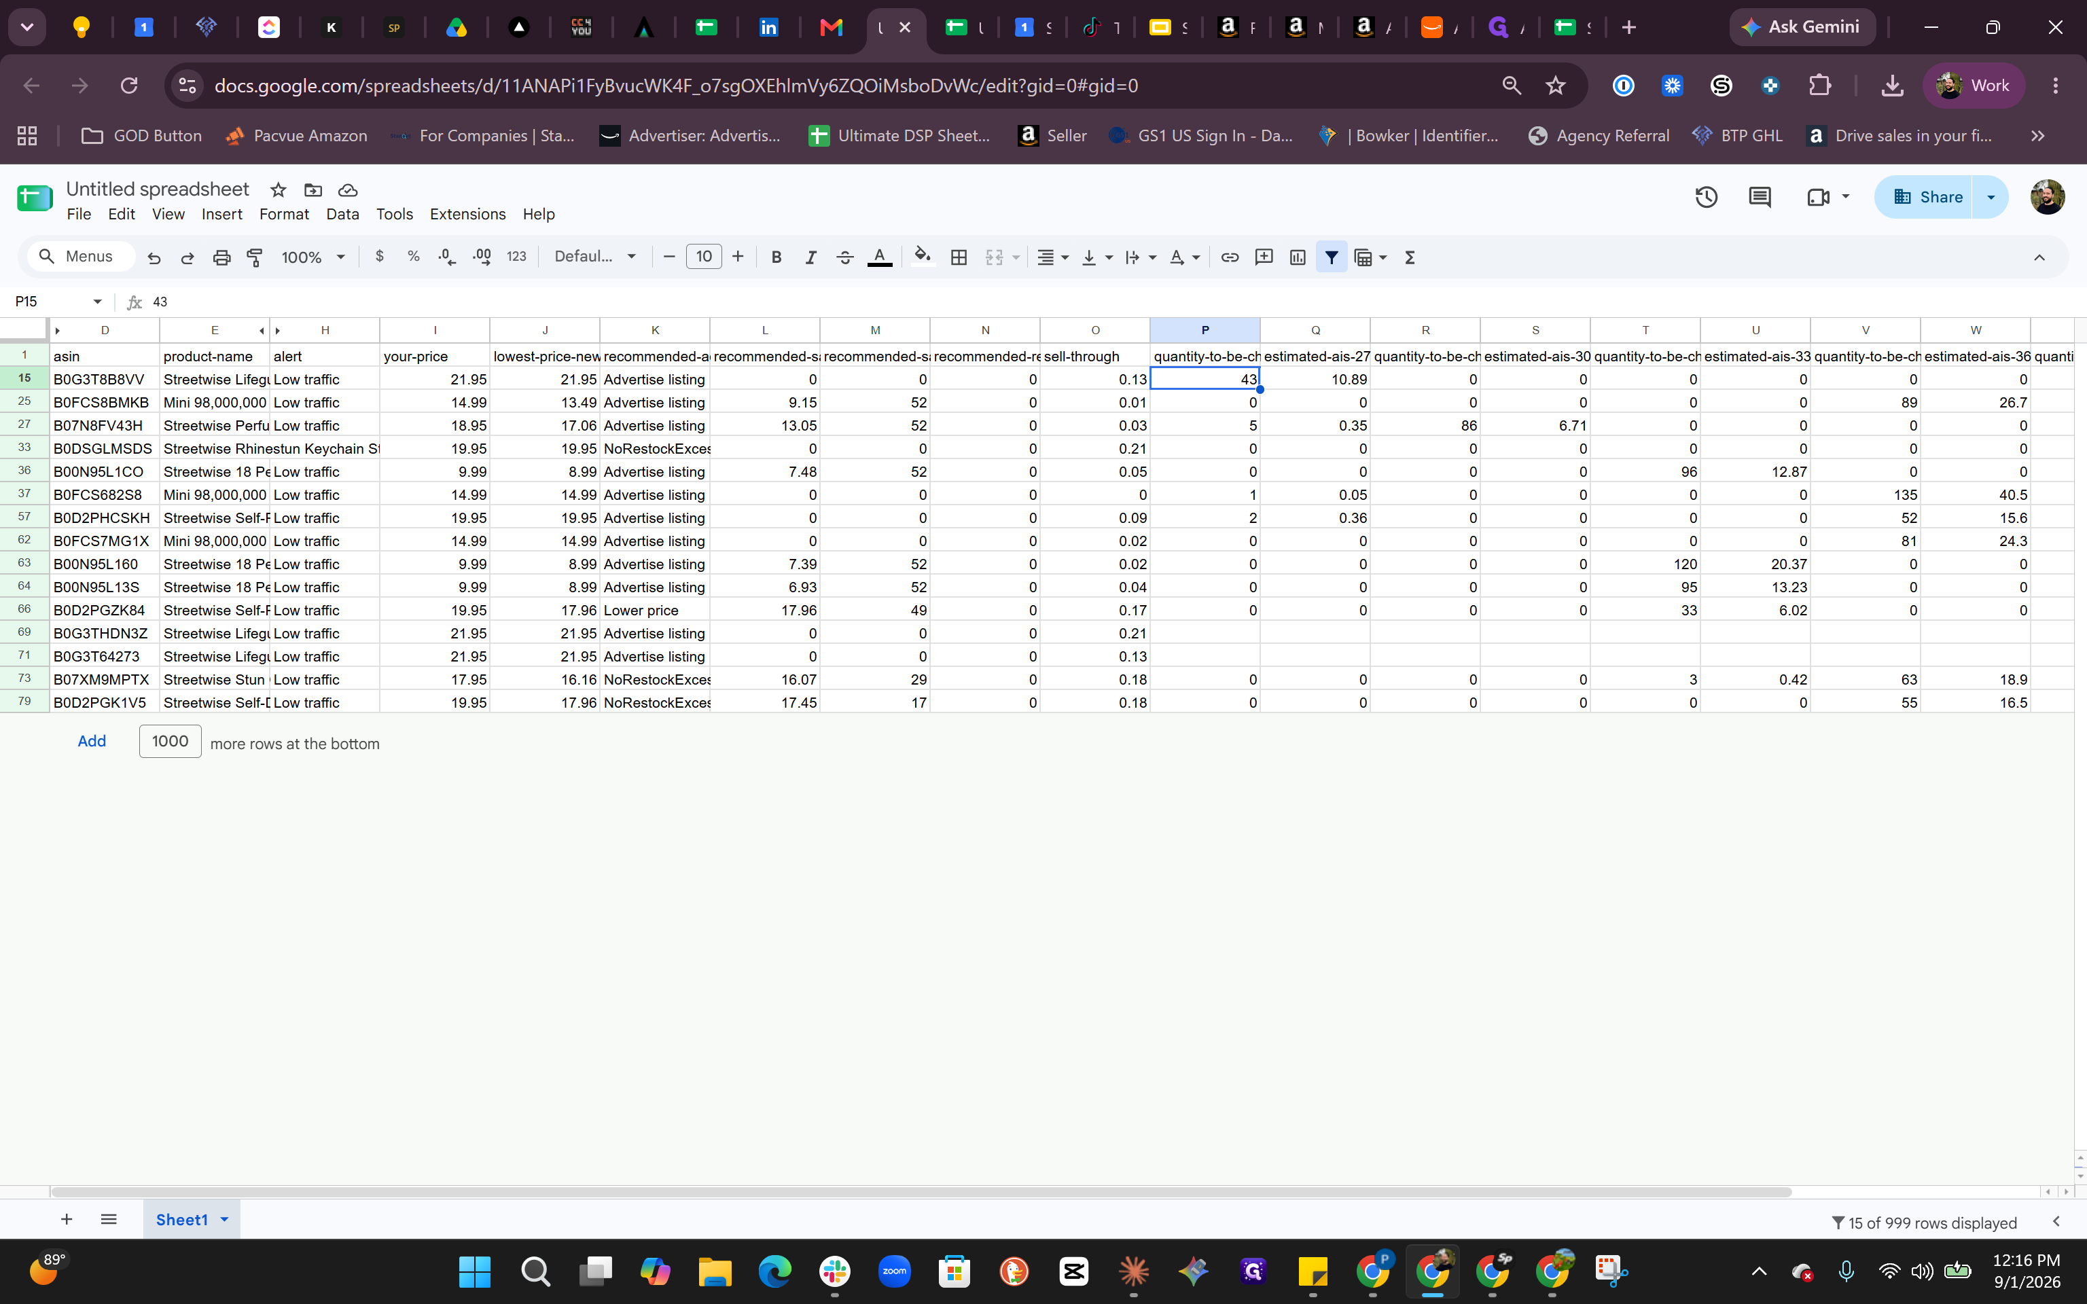
Task: Open Chrome extensions puzzle icon
Action: tap(1819, 86)
